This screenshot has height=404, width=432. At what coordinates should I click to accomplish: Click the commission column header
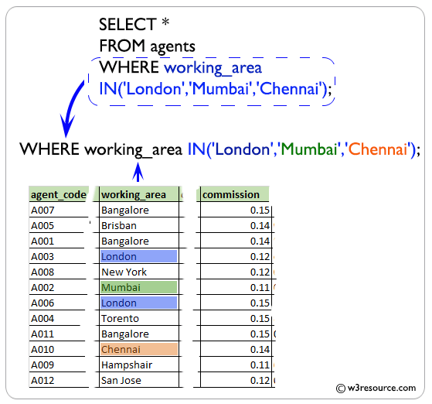pos(234,194)
